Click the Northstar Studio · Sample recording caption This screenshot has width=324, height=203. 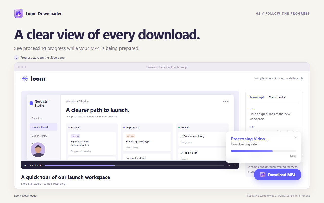coord(43,184)
